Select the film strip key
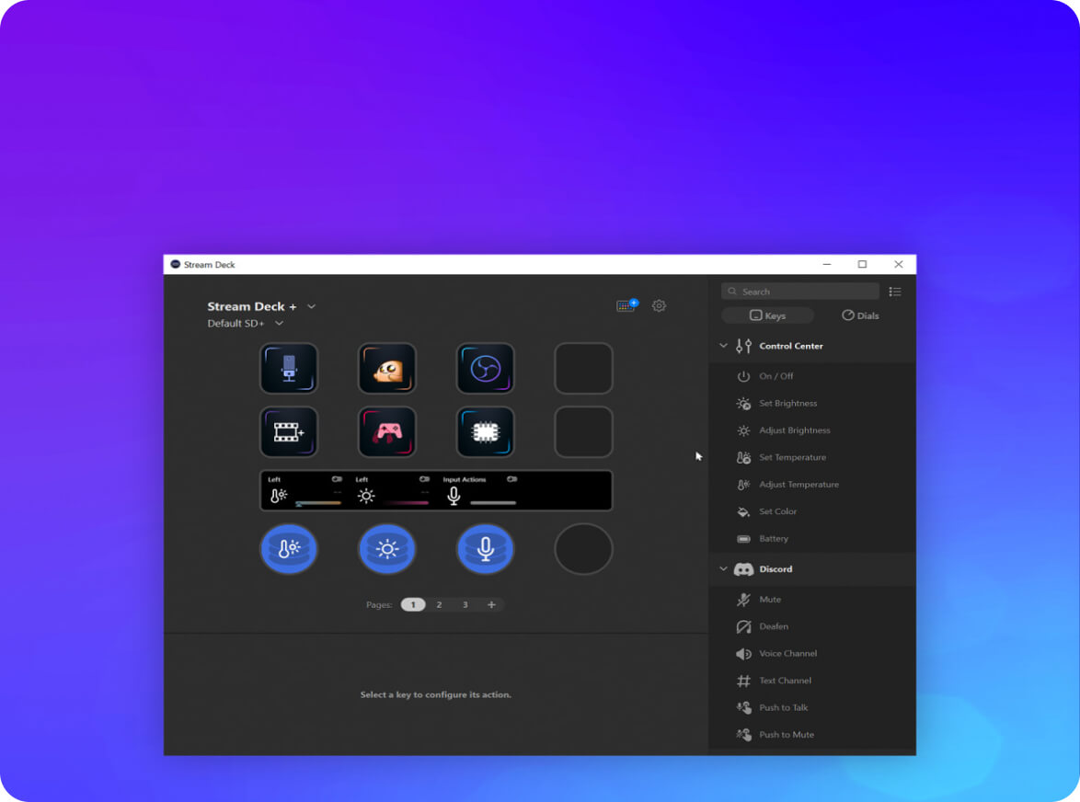The width and height of the screenshot is (1080, 802). point(289,431)
